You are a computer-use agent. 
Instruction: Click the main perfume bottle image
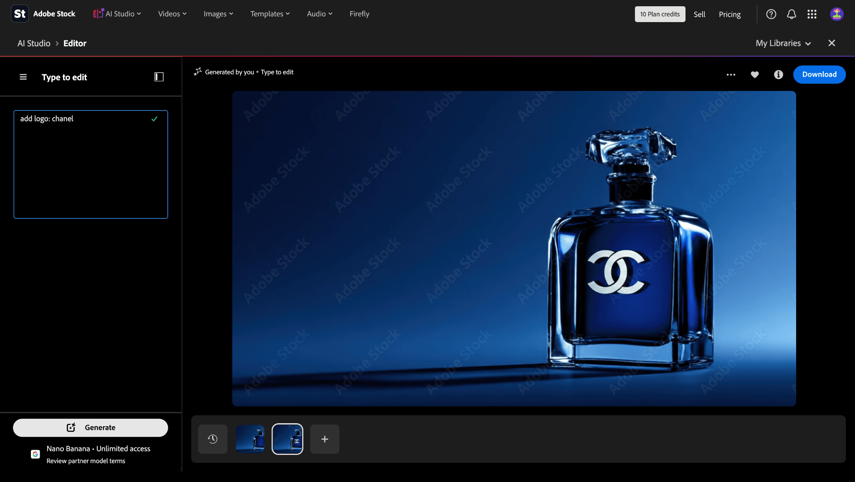click(514, 249)
